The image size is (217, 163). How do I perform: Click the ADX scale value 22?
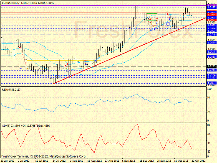pyautogui.click(x=209, y=151)
